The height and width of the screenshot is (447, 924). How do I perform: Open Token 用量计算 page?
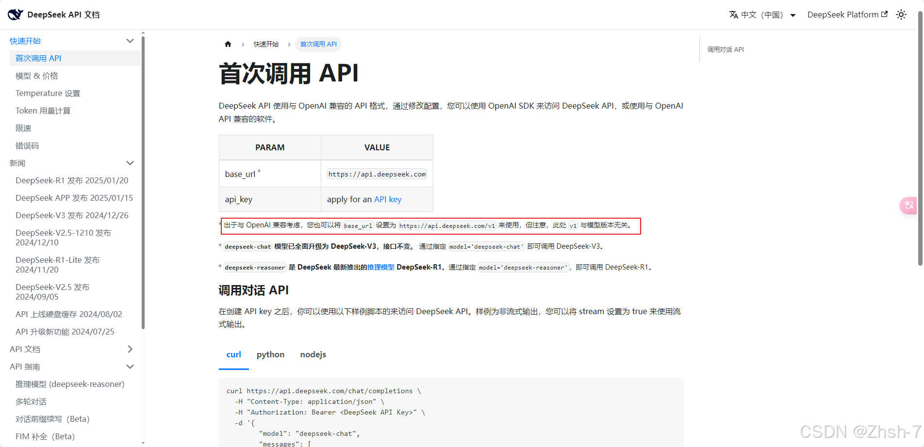click(x=43, y=111)
